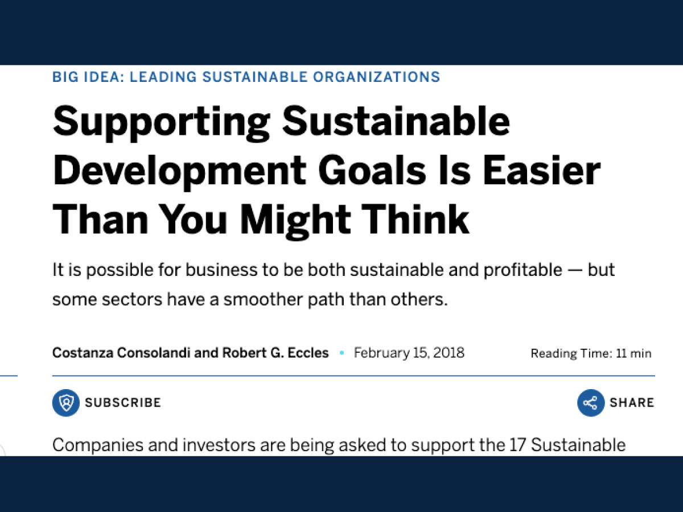Click the February 15, 2018 publication date
Image resolution: width=683 pixels, height=512 pixels.
point(409,353)
